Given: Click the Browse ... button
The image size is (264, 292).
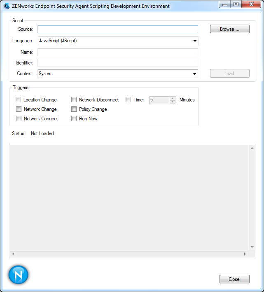Looking at the screenshot, I should (230, 29).
